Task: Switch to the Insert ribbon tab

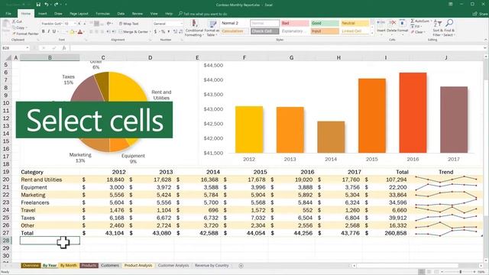Action: pos(43,14)
